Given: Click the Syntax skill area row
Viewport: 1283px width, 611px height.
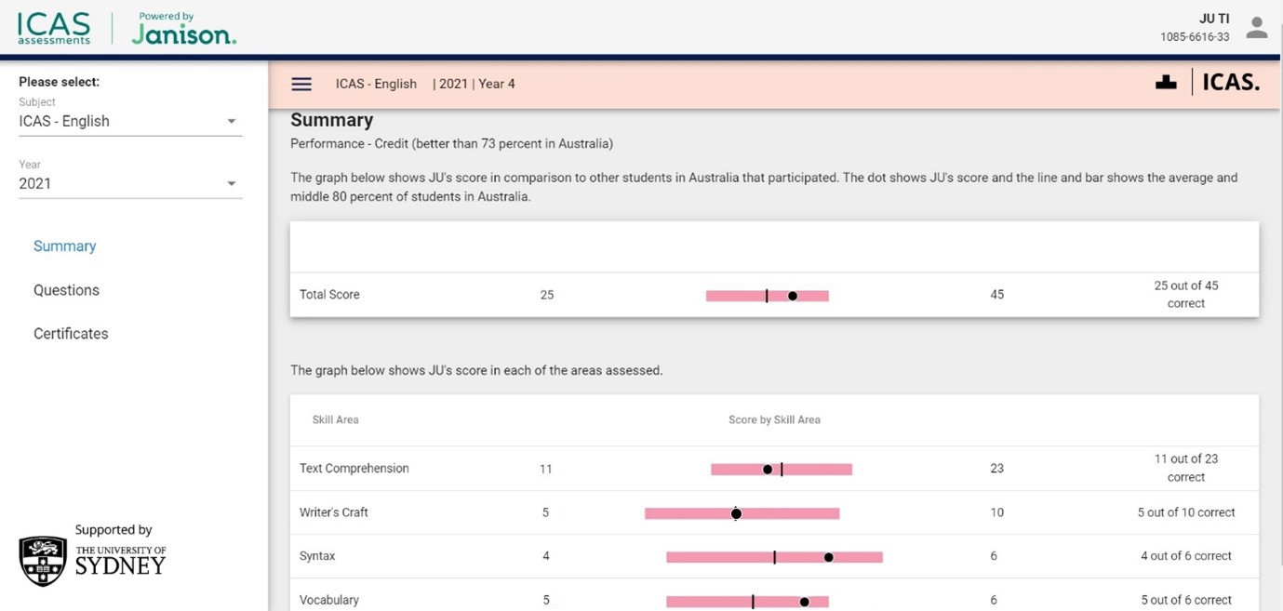Looking at the screenshot, I should tap(317, 556).
